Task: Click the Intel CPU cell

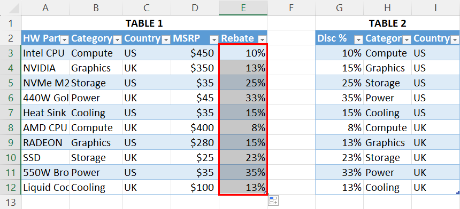Action: (x=45, y=53)
